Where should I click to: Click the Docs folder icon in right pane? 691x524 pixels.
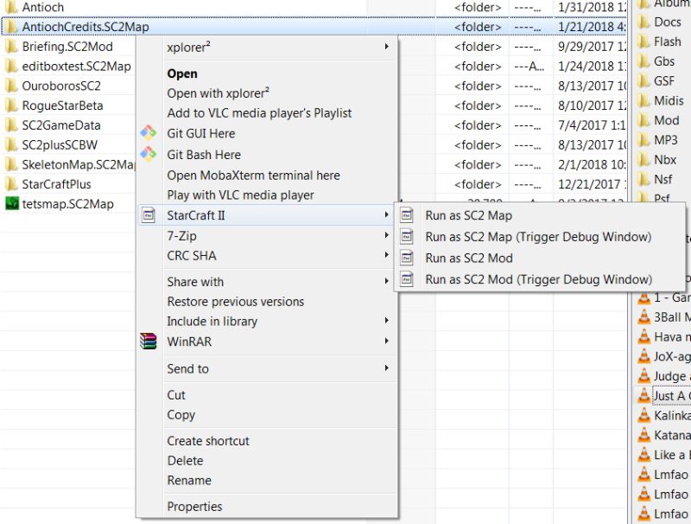[644, 22]
